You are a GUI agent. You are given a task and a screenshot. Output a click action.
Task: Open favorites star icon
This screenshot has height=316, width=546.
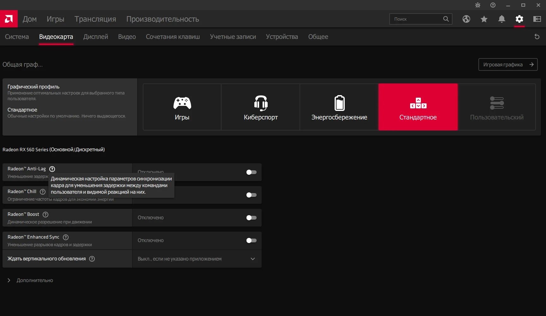click(484, 19)
